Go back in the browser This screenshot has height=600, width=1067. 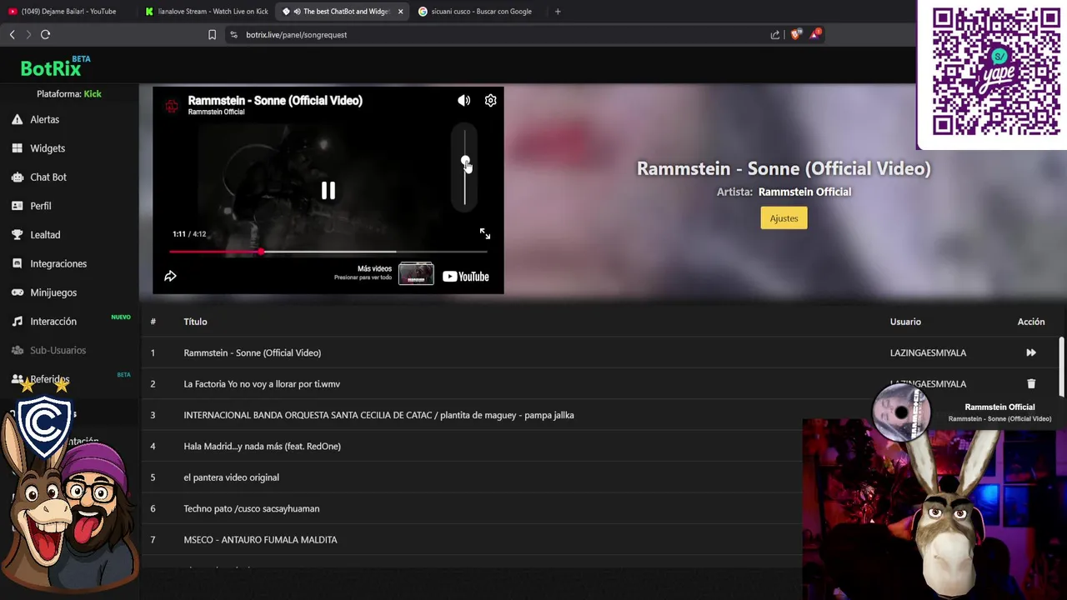(12, 34)
